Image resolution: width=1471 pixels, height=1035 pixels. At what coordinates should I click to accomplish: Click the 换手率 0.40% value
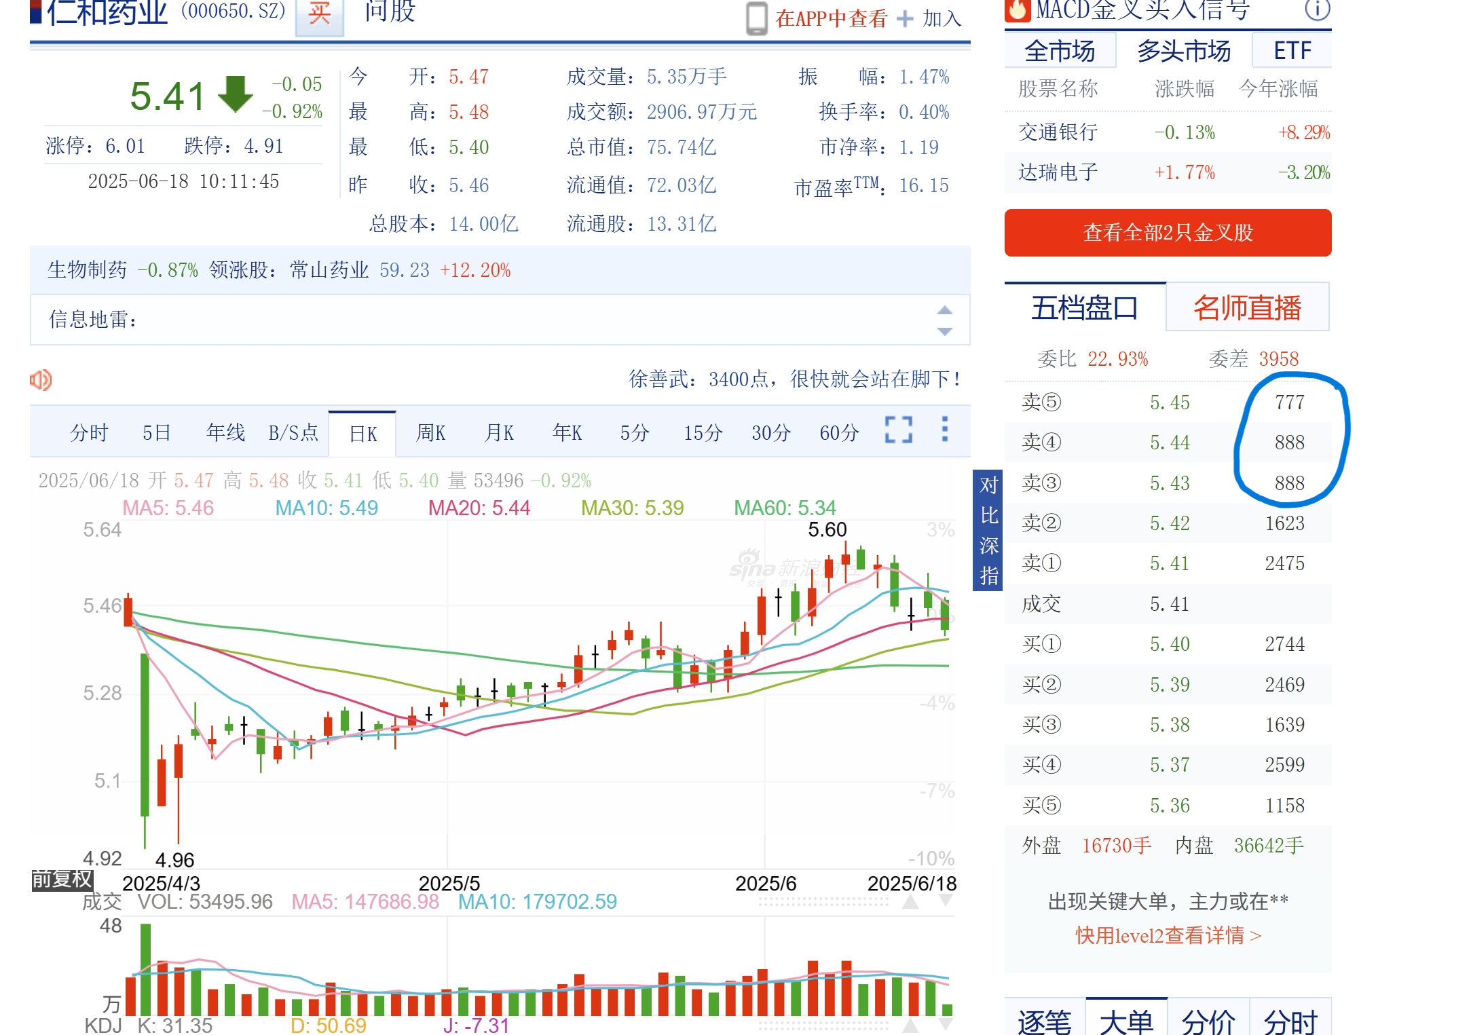coord(924,112)
